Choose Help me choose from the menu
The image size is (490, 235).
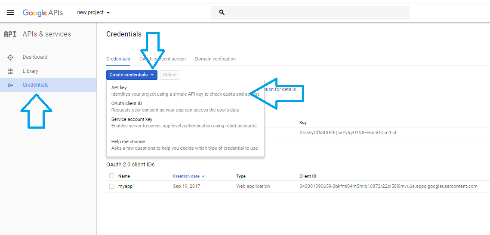(185, 145)
